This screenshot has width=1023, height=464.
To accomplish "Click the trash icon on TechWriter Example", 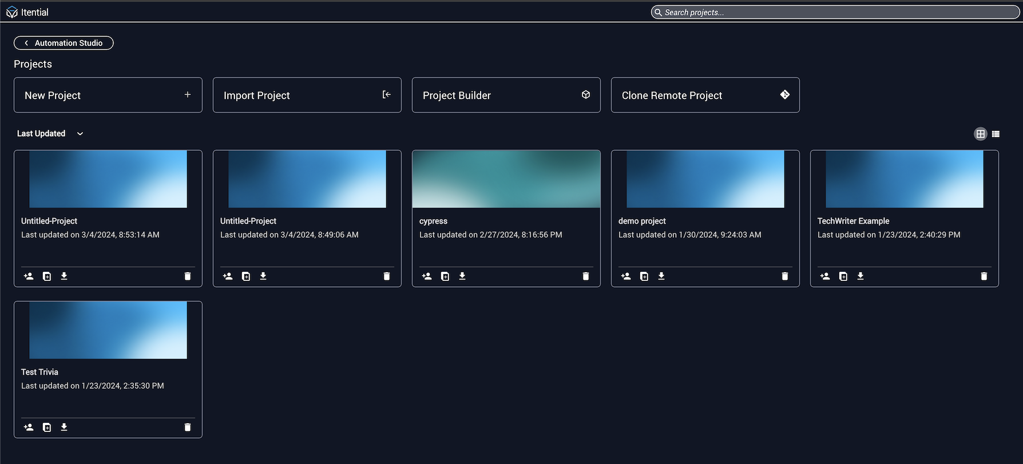I will tap(984, 276).
